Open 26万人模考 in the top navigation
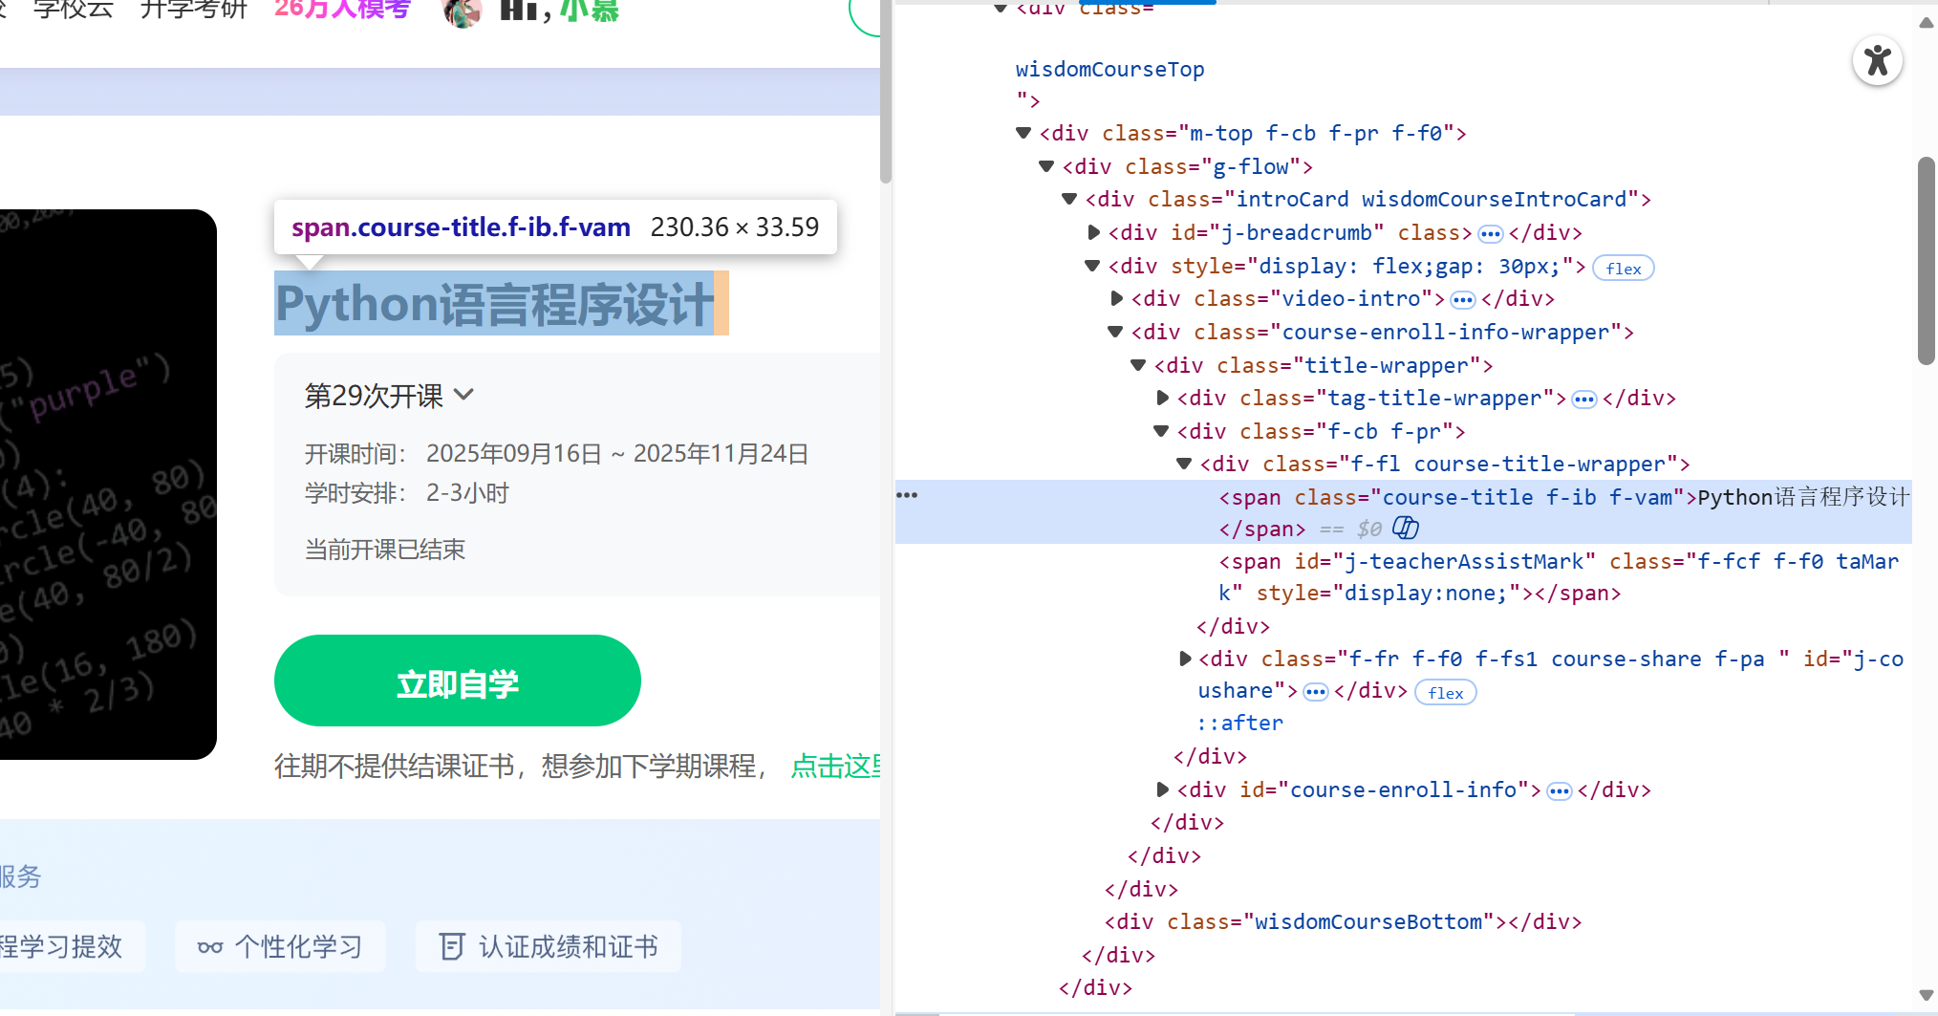Image resolution: width=1938 pixels, height=1016 pixels. (x=342, y=10)
